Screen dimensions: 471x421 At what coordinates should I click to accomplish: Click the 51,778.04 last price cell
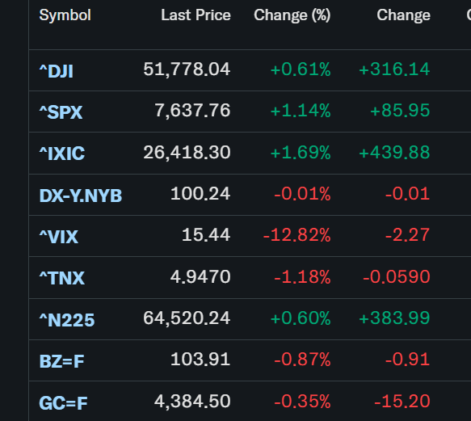(187, 69)
